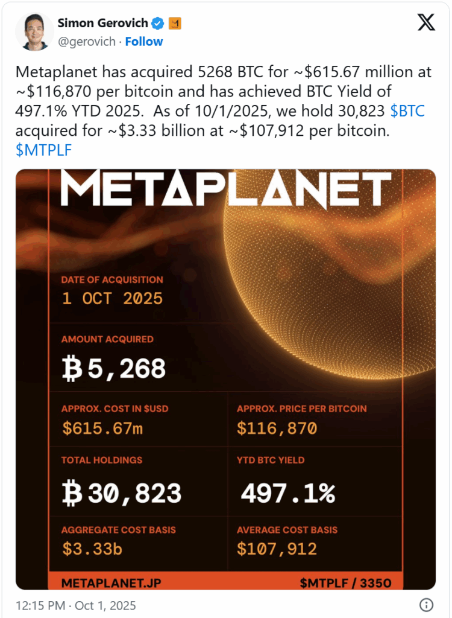This screenshot has height=618, width=452.
Task: Click Simon Gerovich's profile avatar photo
Action: pyautogui.click(x=34, y=33)
